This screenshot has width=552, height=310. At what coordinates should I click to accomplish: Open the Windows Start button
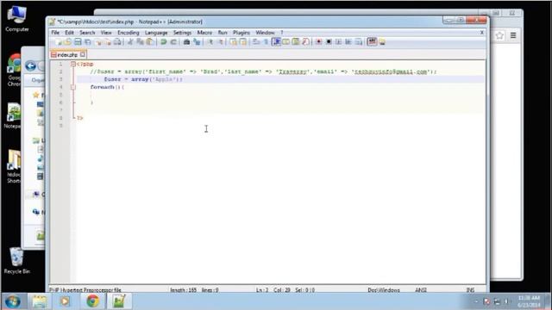(x=12, y=301)
